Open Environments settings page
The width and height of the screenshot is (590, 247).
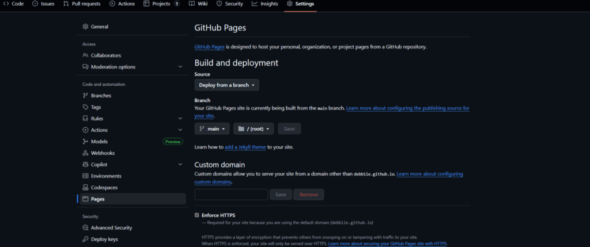(133, 176)
